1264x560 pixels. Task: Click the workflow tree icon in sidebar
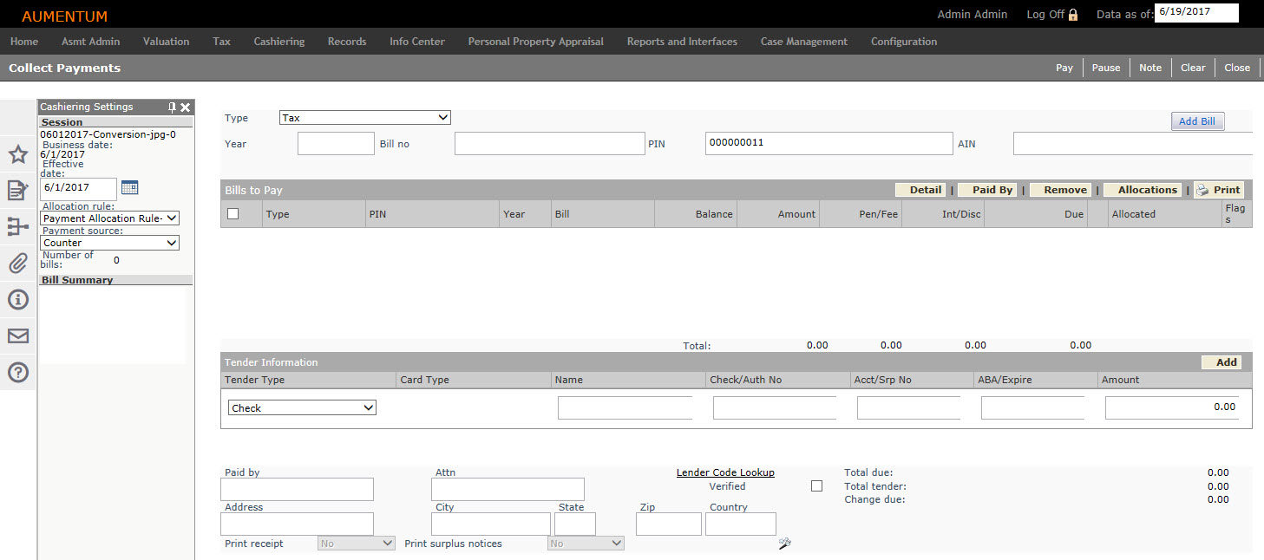(18, 227)
